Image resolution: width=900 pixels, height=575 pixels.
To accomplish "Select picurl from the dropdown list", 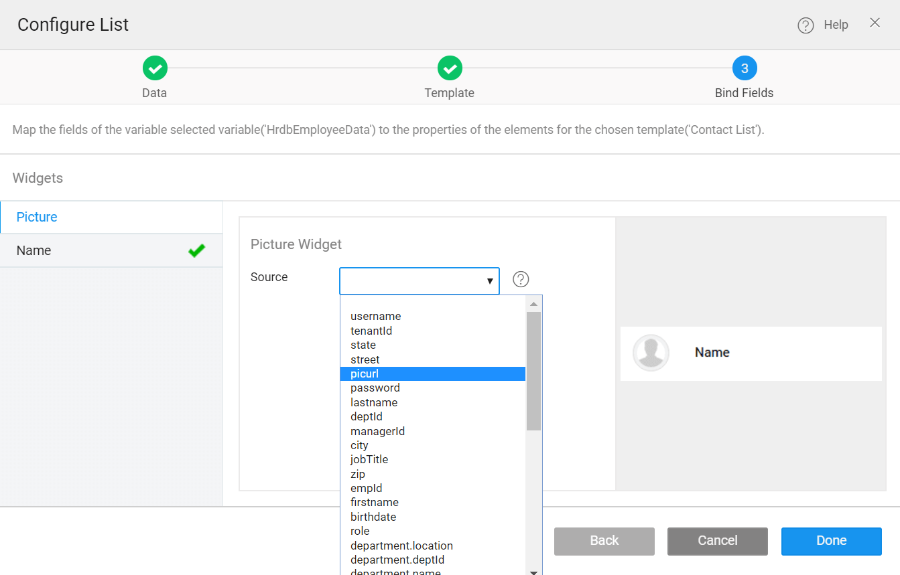I will (365, 374).
